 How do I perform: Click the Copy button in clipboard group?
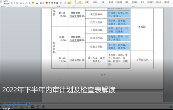(5, 1)
